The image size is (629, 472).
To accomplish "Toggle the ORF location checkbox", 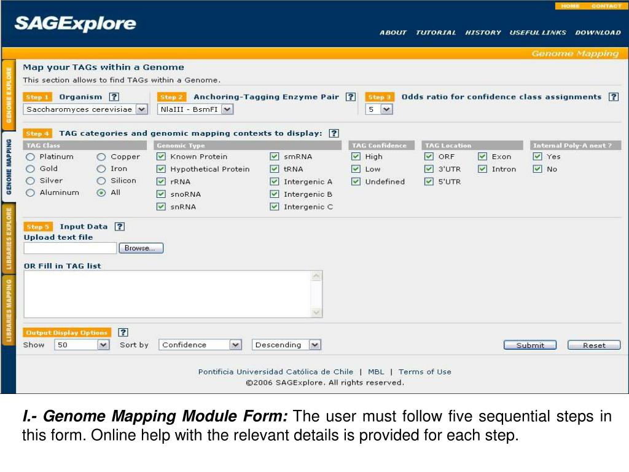I will [429, 157].
